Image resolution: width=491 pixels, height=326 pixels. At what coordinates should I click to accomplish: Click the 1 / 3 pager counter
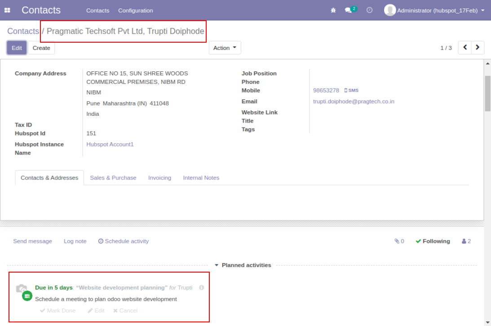(x=446, y=48)
